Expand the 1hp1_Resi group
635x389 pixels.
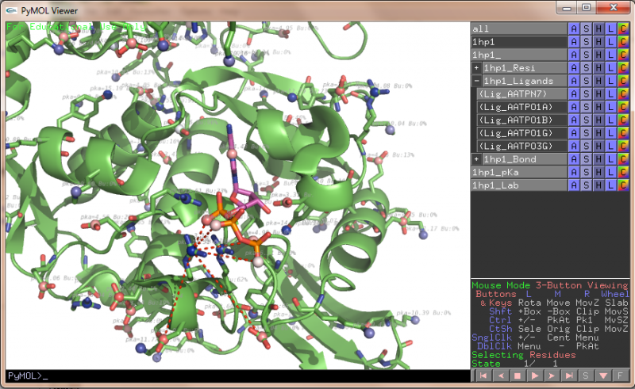pos(476,67)
